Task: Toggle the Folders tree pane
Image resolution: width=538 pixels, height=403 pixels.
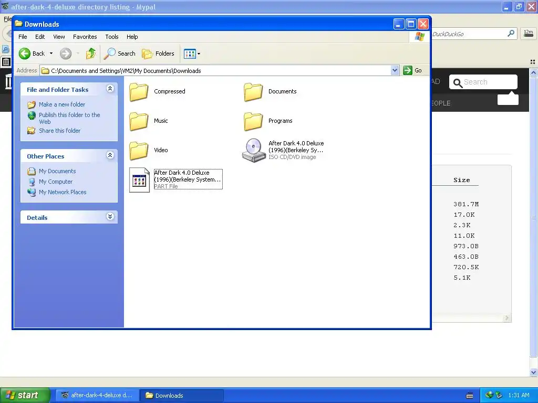Action: (158, 54)
